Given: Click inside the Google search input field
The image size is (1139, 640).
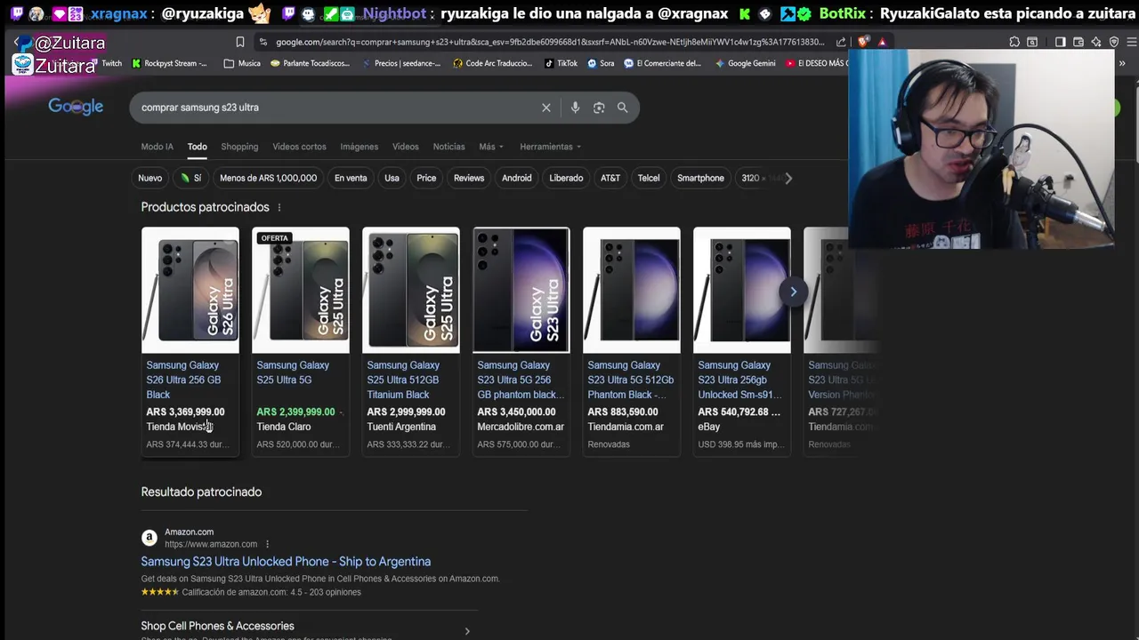Looking at the screenshot, I should click(x=338, y=108).
